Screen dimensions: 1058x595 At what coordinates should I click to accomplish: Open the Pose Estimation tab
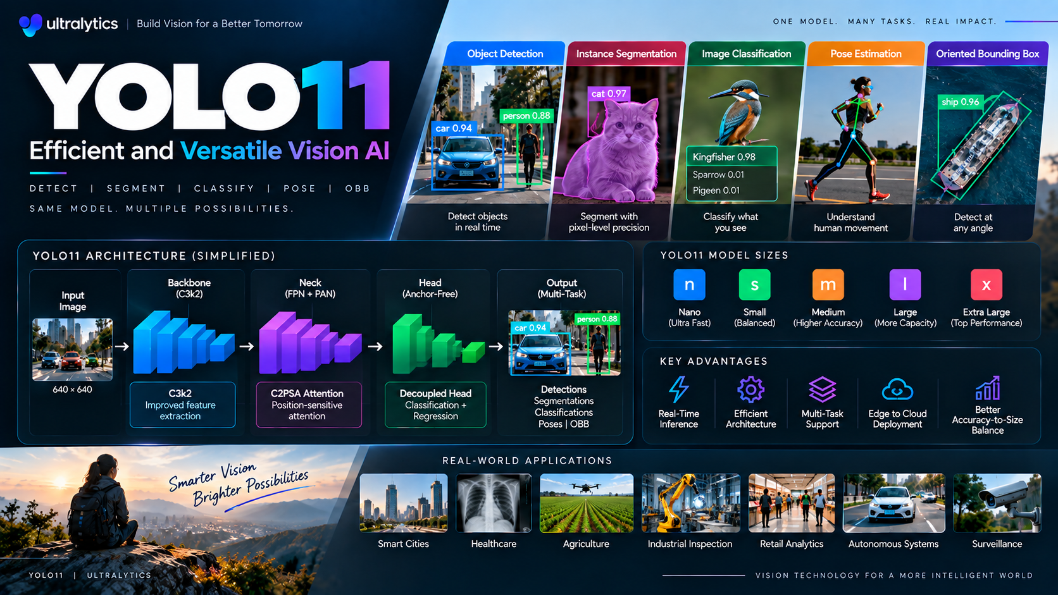click(x=866, y=54)
